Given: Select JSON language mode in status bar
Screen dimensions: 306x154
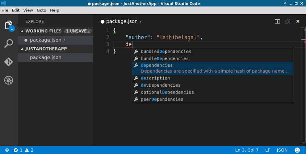Looking at the screenshot, I should pos(282,150).
